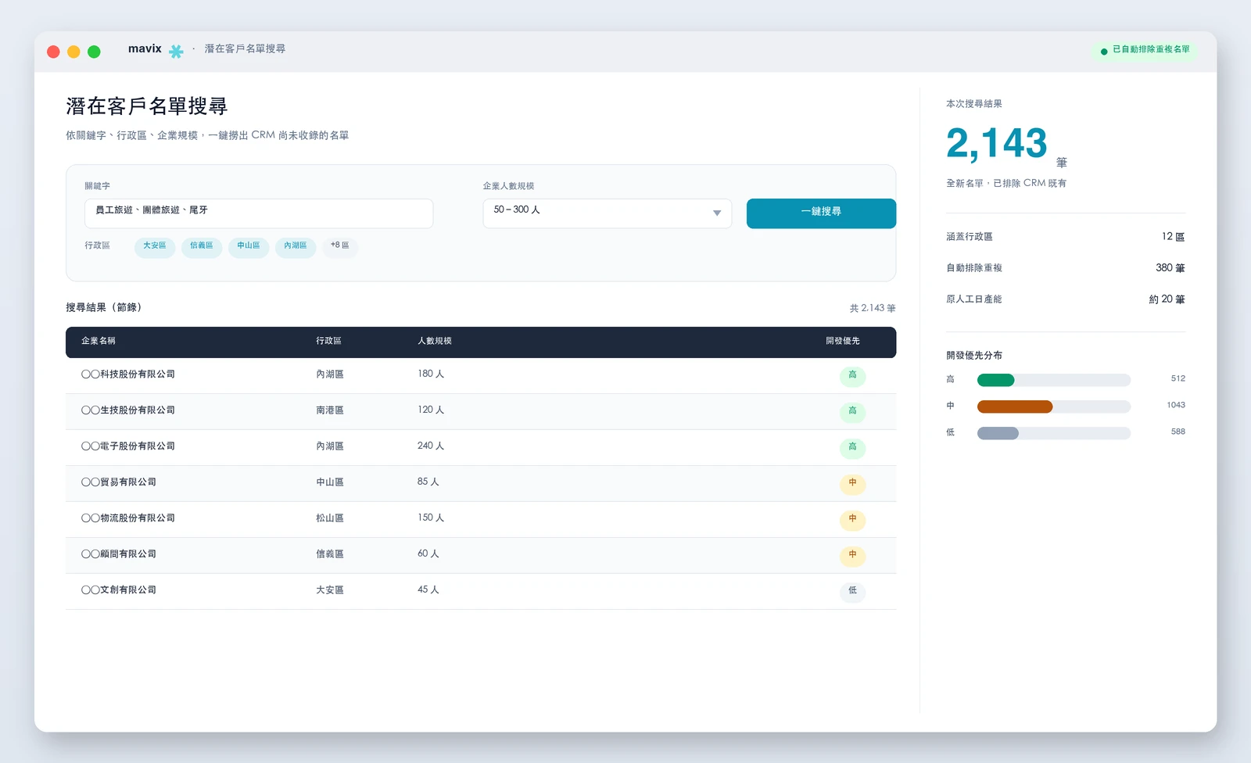Toggle the 信義區 district chip
This screenshot has height=763, width=1251.
click(x=202, y=247)
